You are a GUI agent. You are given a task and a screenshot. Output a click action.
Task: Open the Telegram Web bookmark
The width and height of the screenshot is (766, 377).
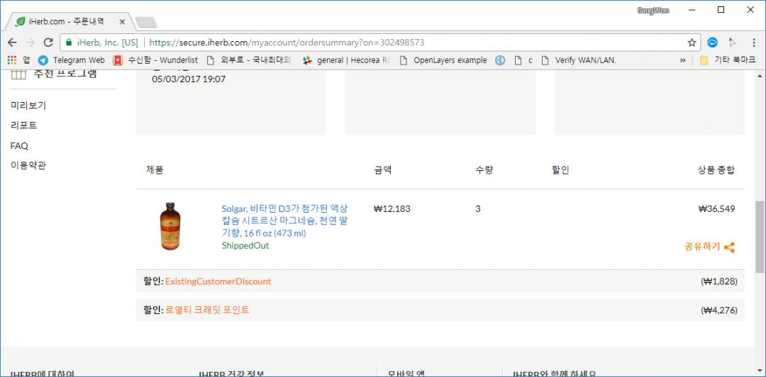[x=72, y=60]
